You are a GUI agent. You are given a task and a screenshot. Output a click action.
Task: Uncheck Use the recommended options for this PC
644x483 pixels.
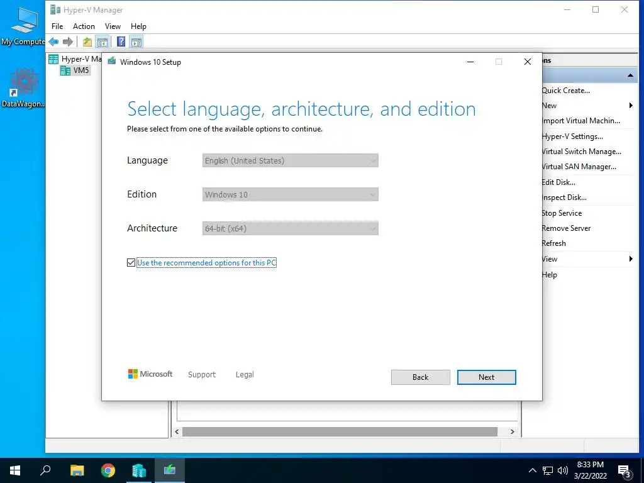click(131, 262)
